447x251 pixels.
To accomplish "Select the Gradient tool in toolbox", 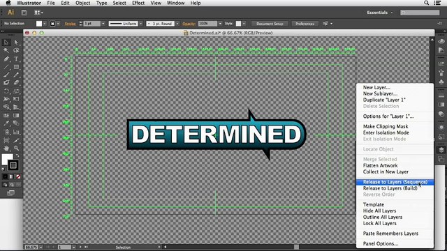I will pyautogui.click(x=16, y=115).
